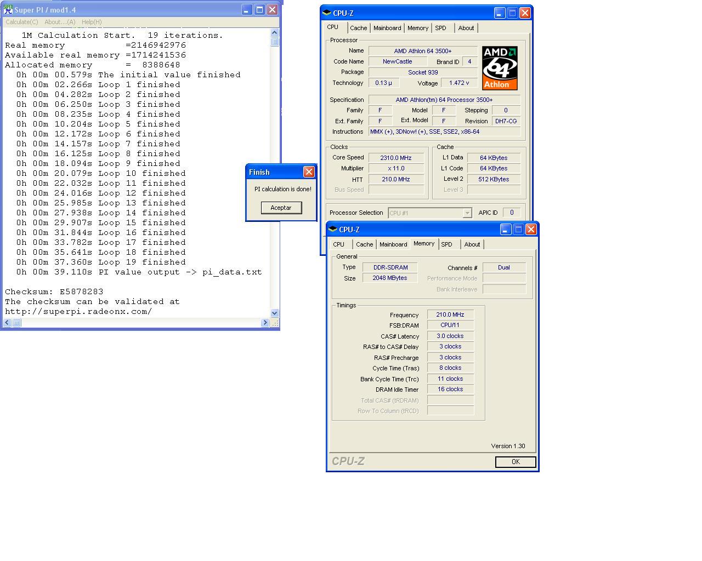
Task: Click the Super PI vertical scrollbar thumb
Action: [x=275, y=42]
